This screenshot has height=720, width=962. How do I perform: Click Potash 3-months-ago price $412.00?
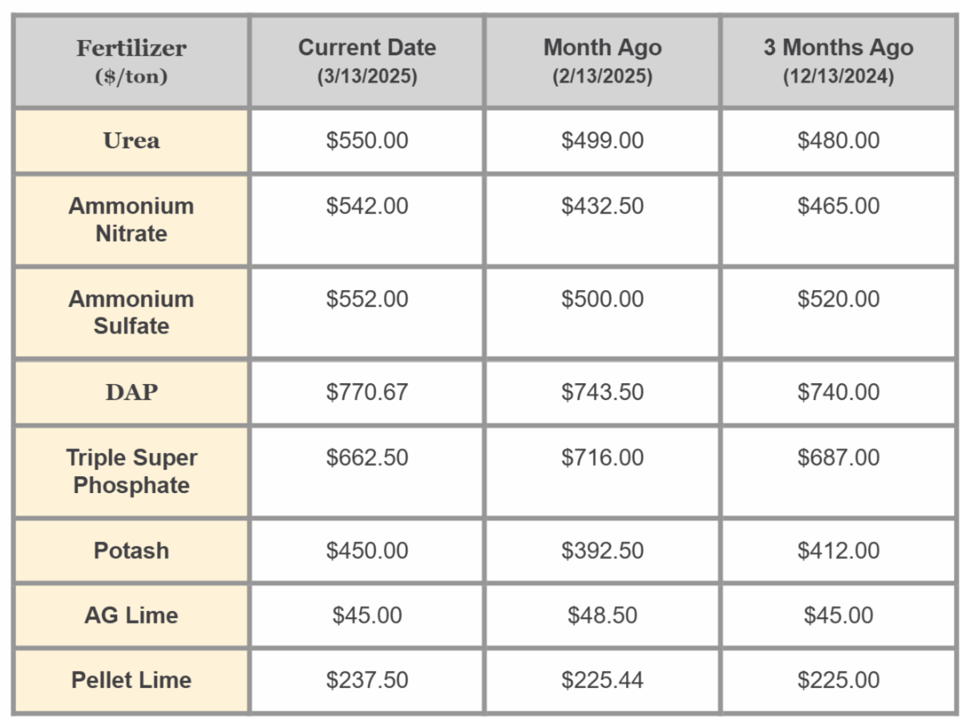[x=838, y=551]
